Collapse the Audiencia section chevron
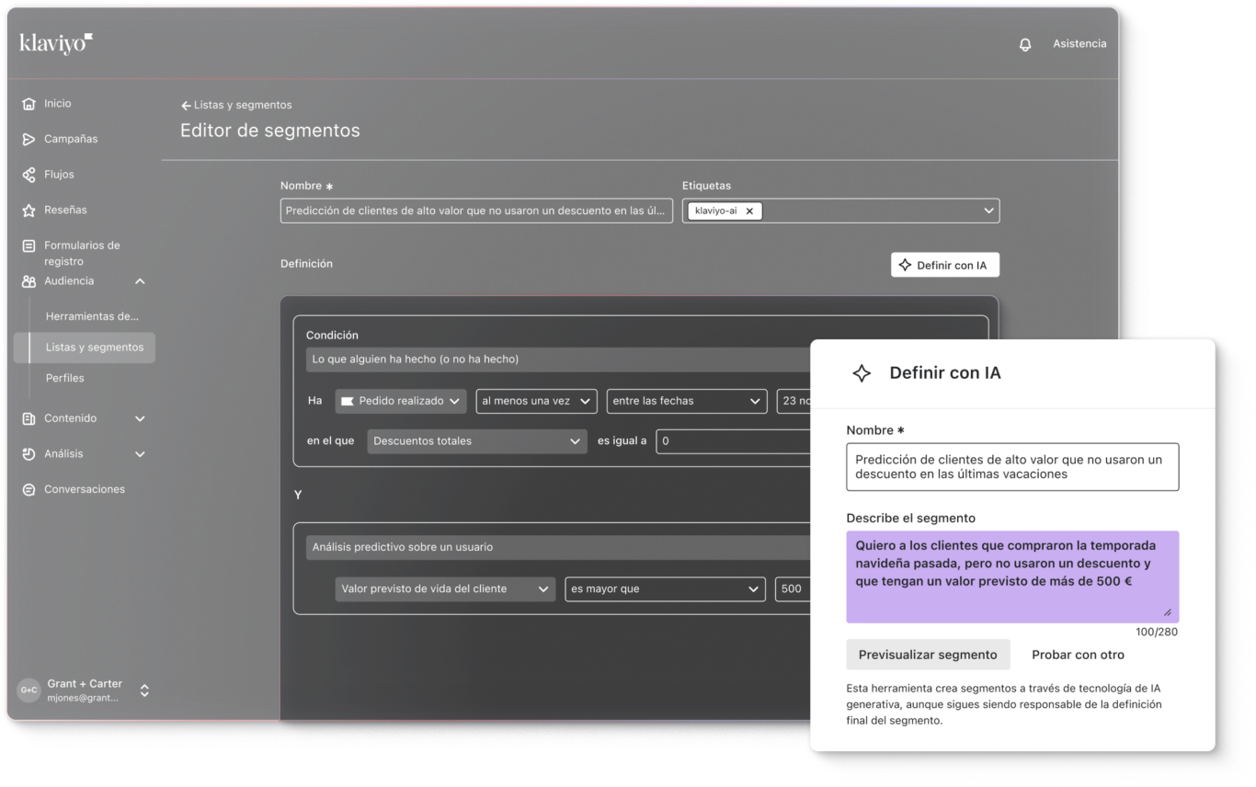Viewport: 1256px width, 787px height. click(140, 281)
